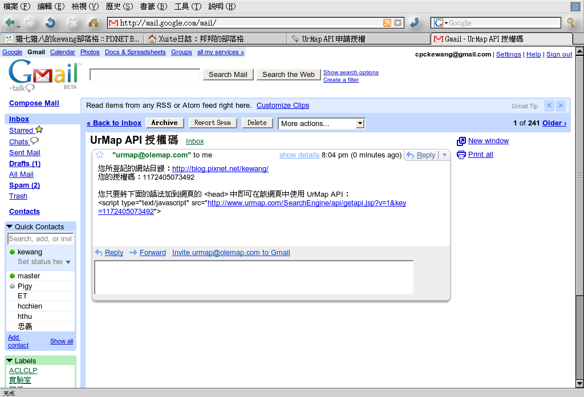Click the Search Mail button
The height and width of the screenshot is (397, 584).
point(228,75)
